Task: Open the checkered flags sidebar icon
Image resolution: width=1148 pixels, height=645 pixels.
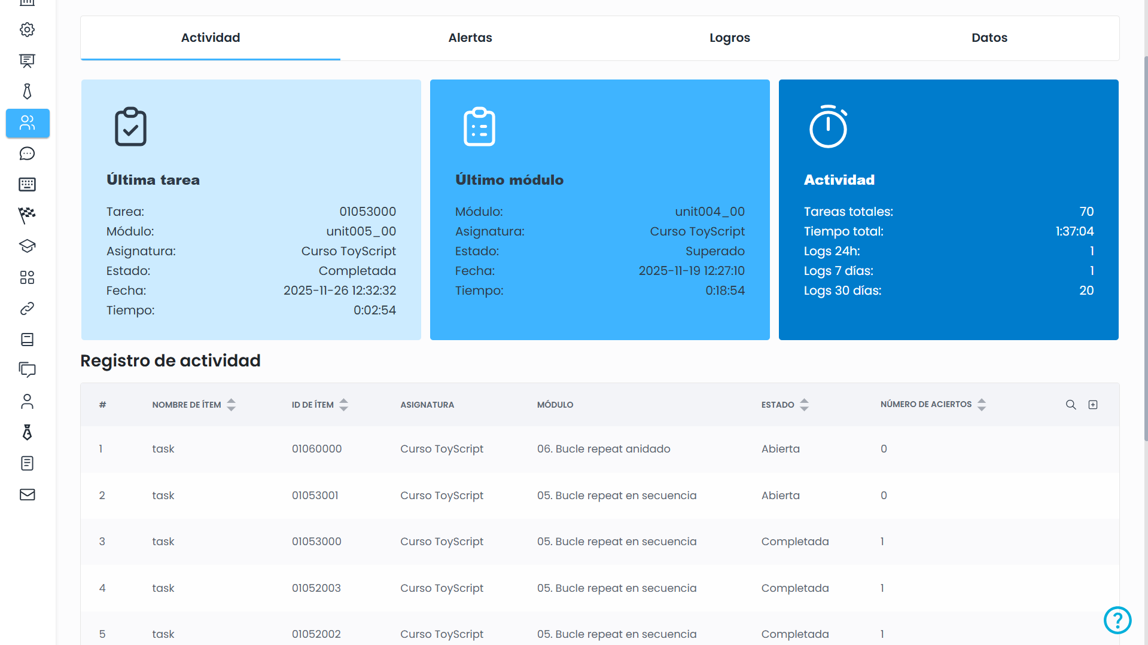Action: coord(28,215)
